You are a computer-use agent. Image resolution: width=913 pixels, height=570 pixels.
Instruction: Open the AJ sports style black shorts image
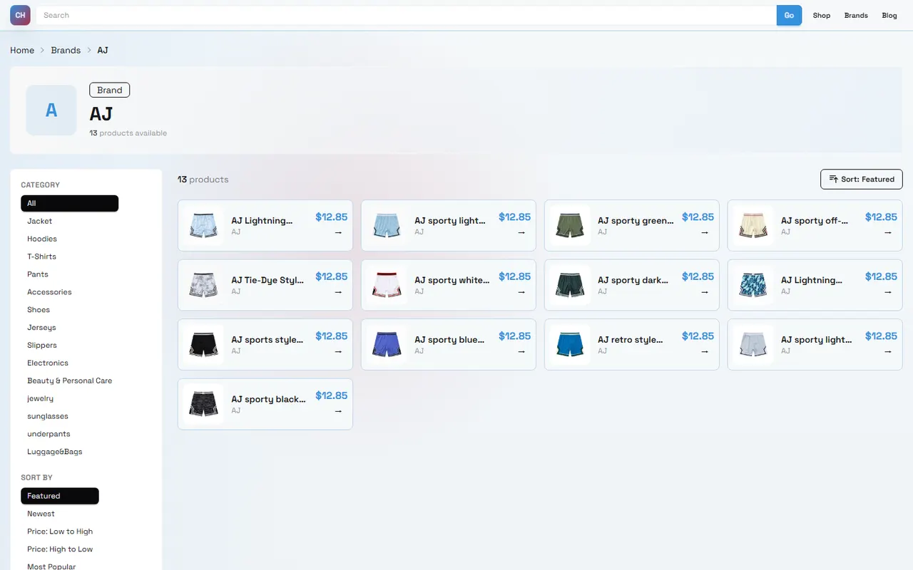click(203, 344)
